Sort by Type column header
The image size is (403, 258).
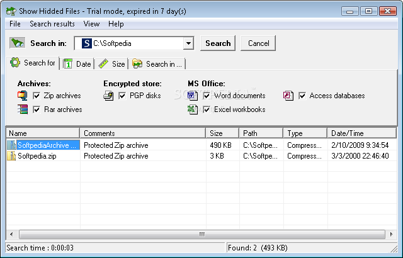[x=305, y=133]
